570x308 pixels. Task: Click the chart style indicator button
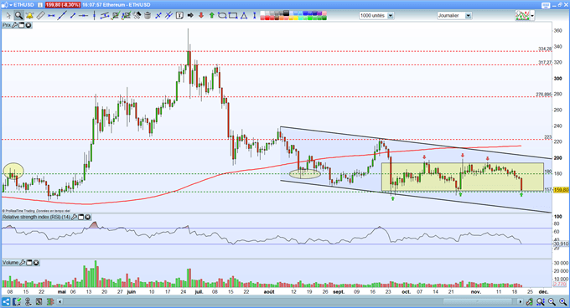[x=522, y=16]
